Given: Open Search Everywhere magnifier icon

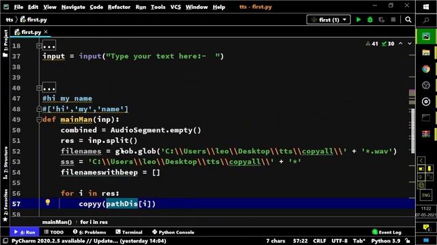Looking at the screenshot, I should 408,20.
